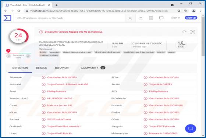Click the 2021-09-08 08:32:09 UTC timestamp
This screenshot has height=138, width=206.
point(146,43)
